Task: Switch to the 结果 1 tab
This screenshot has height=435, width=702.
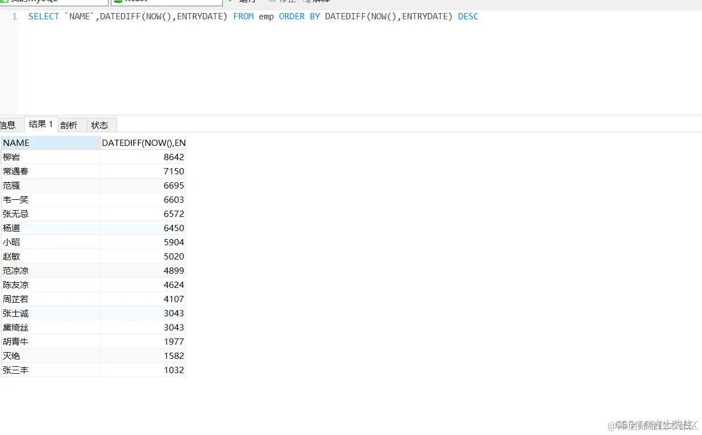Action: pyautogui.click(x=41, y=124)
